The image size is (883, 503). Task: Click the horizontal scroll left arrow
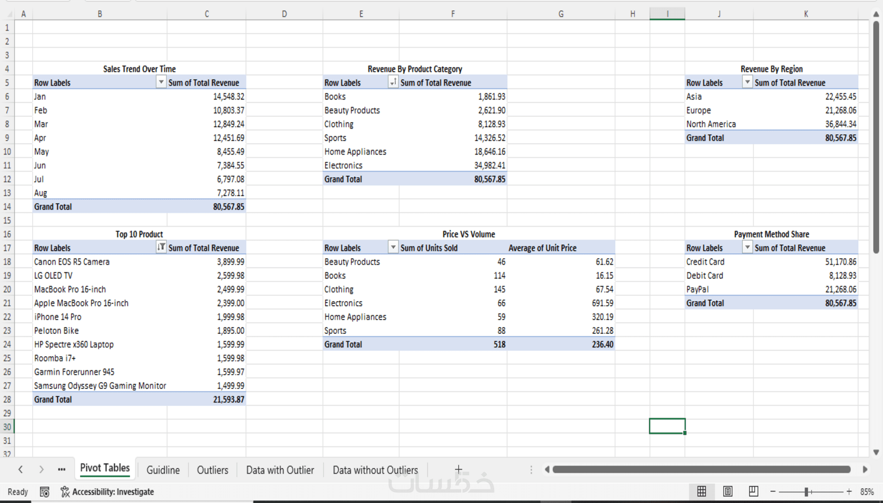pyautogui.click(x=547, y=469)
